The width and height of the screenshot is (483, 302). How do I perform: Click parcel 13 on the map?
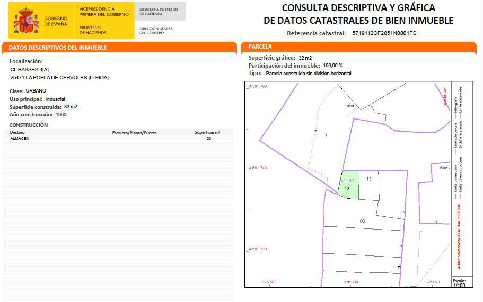(369, 180)
